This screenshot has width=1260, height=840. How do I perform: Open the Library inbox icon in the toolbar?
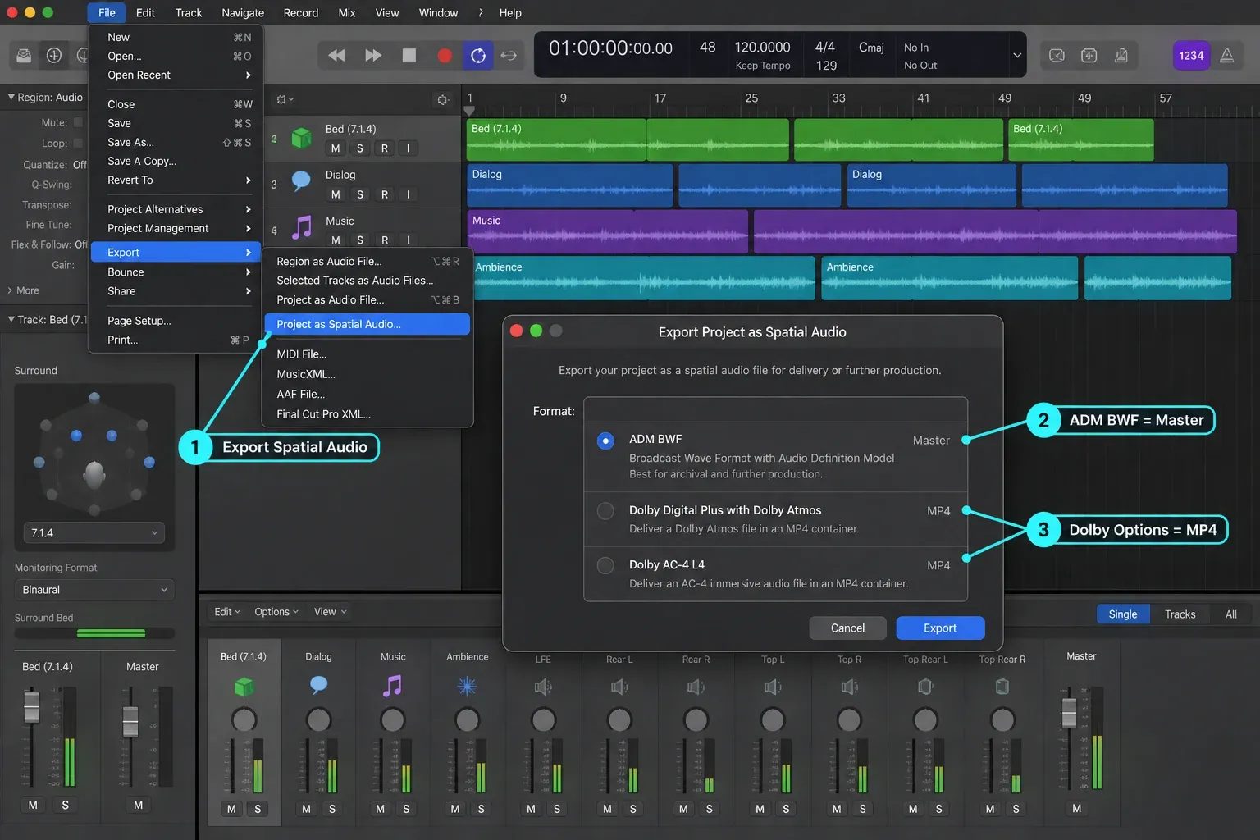point(25,55)
